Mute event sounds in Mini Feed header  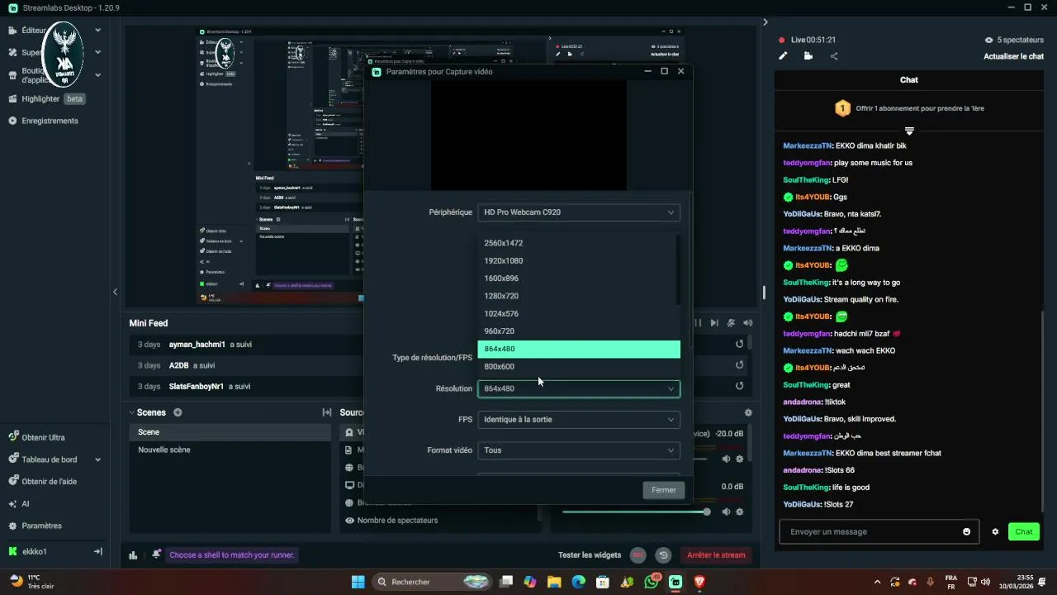[748, 323]
